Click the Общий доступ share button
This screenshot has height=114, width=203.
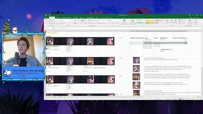197,18
